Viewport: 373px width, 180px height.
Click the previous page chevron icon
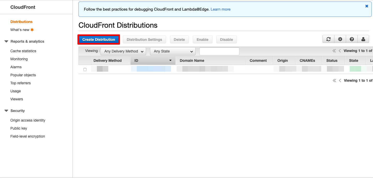pos(340,51)
